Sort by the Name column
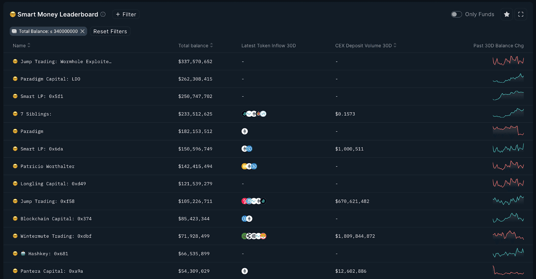Screen dimensions: 536x279 pyautogui.click(x=21, y=45)
